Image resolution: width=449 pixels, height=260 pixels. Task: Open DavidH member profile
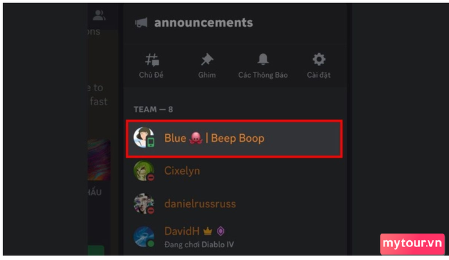[234, 238]
